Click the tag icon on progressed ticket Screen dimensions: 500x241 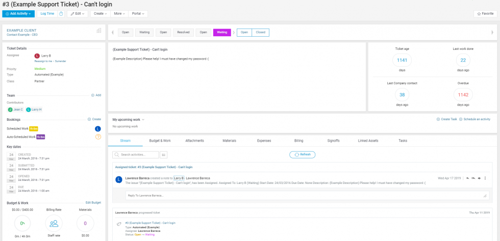click(119, 224)
